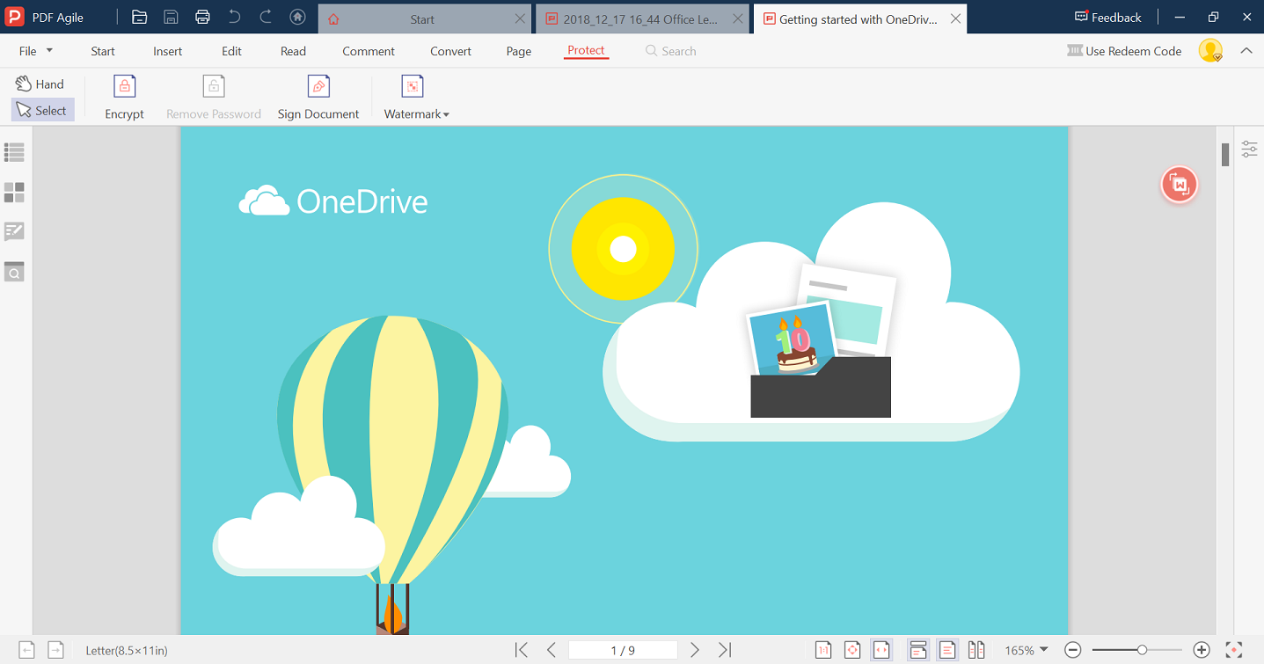Save the document with the floppy icon
This screenshot has width=1264, height=664.
[x=172, y=17]
